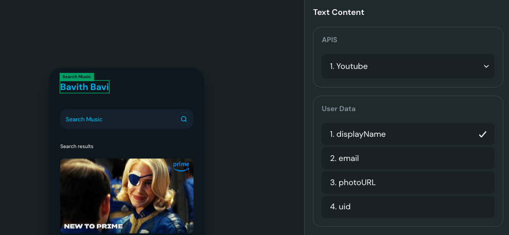509x235 pixels.
Task: Click the User Data section label
Action: pos(339,109)
